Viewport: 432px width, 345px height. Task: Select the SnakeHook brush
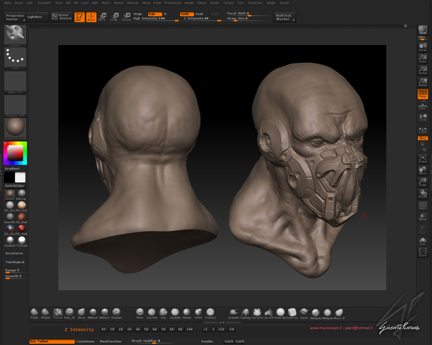pyautogui.click(x=234, y=313)
